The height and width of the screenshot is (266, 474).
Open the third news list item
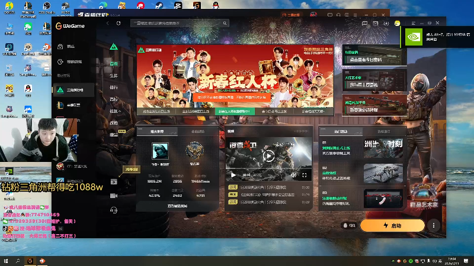(x=268, y=202)
